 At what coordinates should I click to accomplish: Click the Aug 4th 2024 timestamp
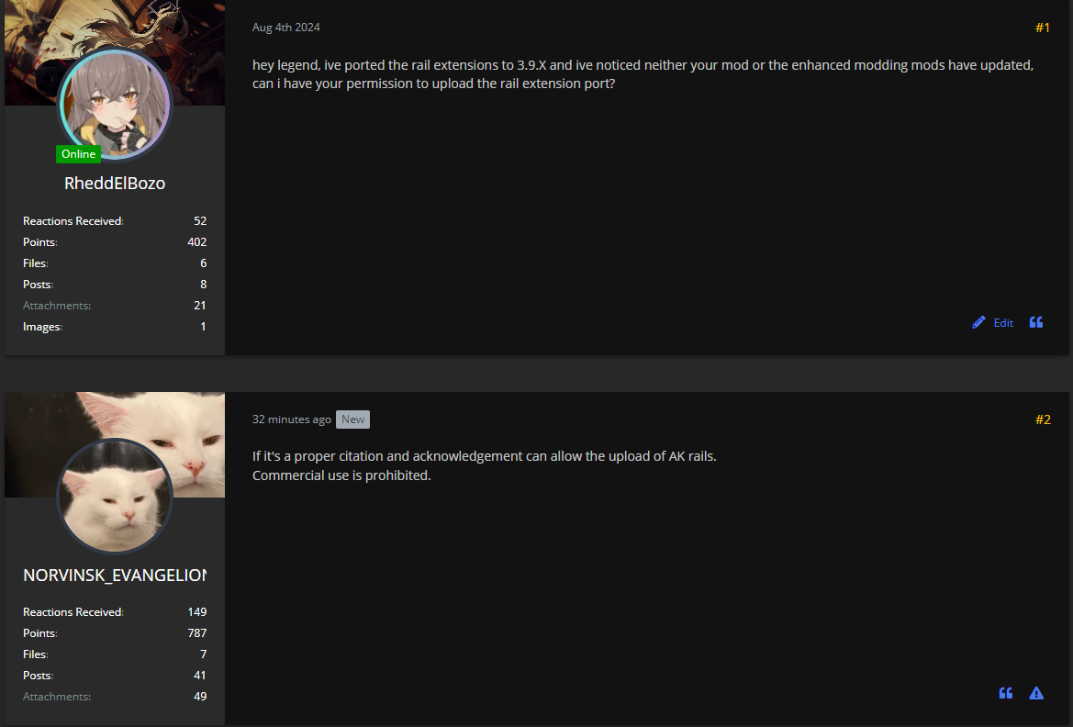[x=286, y=28]
